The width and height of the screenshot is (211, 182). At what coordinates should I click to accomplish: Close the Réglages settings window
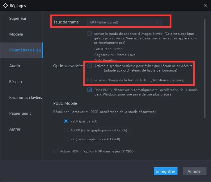[x=205, y=5]
